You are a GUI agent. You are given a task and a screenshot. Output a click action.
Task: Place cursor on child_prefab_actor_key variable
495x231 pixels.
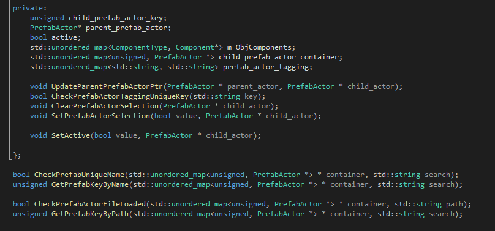116,18
